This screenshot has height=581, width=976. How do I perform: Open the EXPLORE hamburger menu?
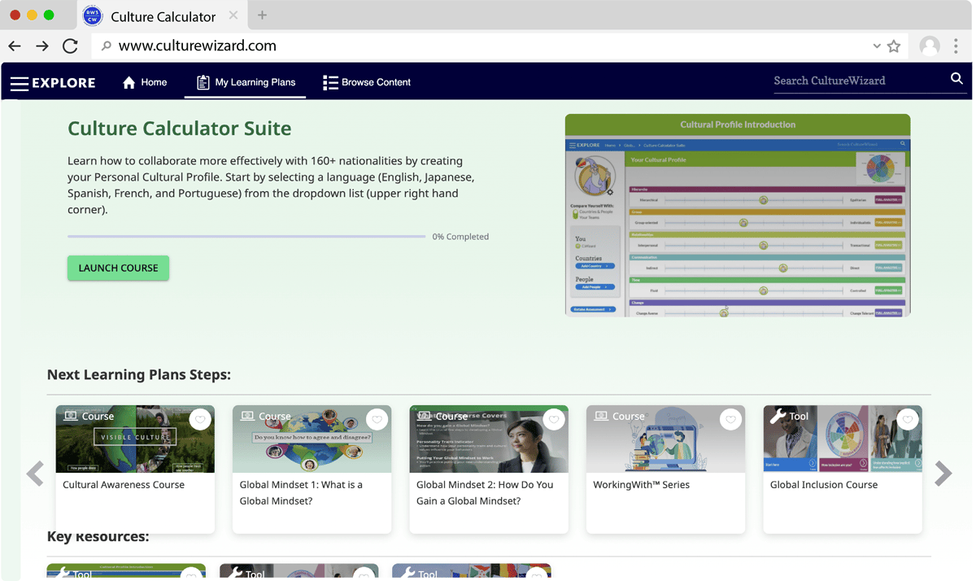(x=20, y=83)
